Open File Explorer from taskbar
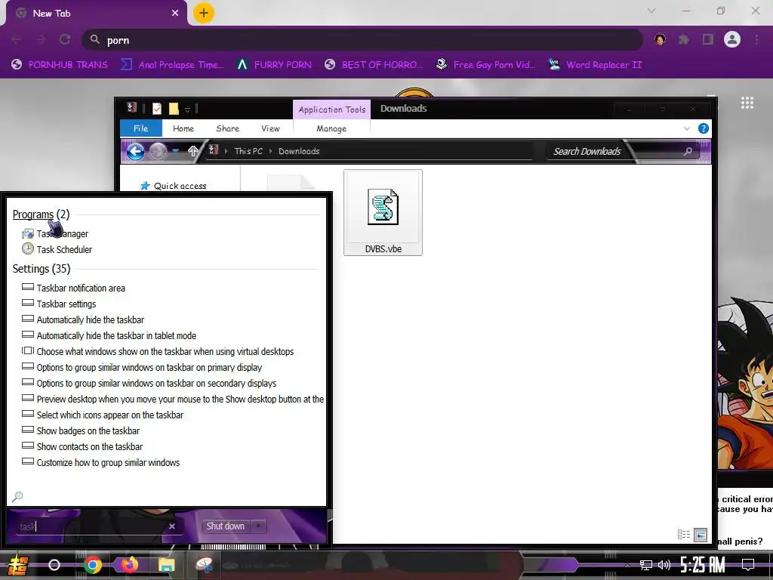The image size is (773, 580). click(x=167, y=565)
